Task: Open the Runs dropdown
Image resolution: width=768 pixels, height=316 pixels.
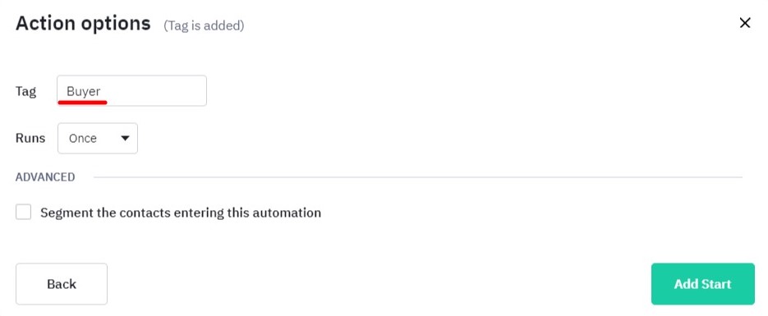Action: 98,139
